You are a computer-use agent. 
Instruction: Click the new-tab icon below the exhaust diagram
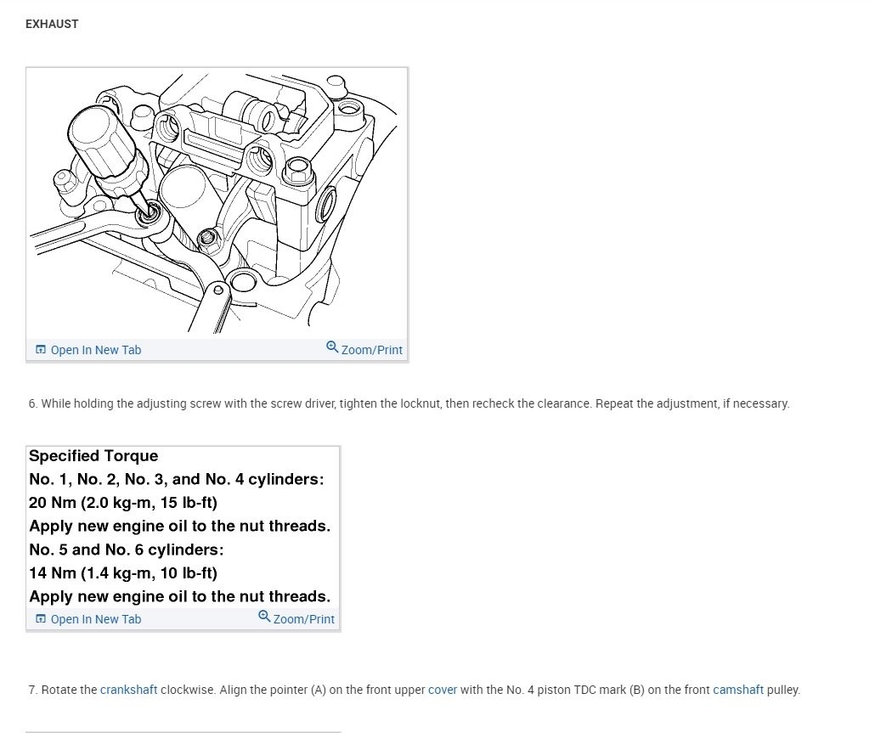41,350
